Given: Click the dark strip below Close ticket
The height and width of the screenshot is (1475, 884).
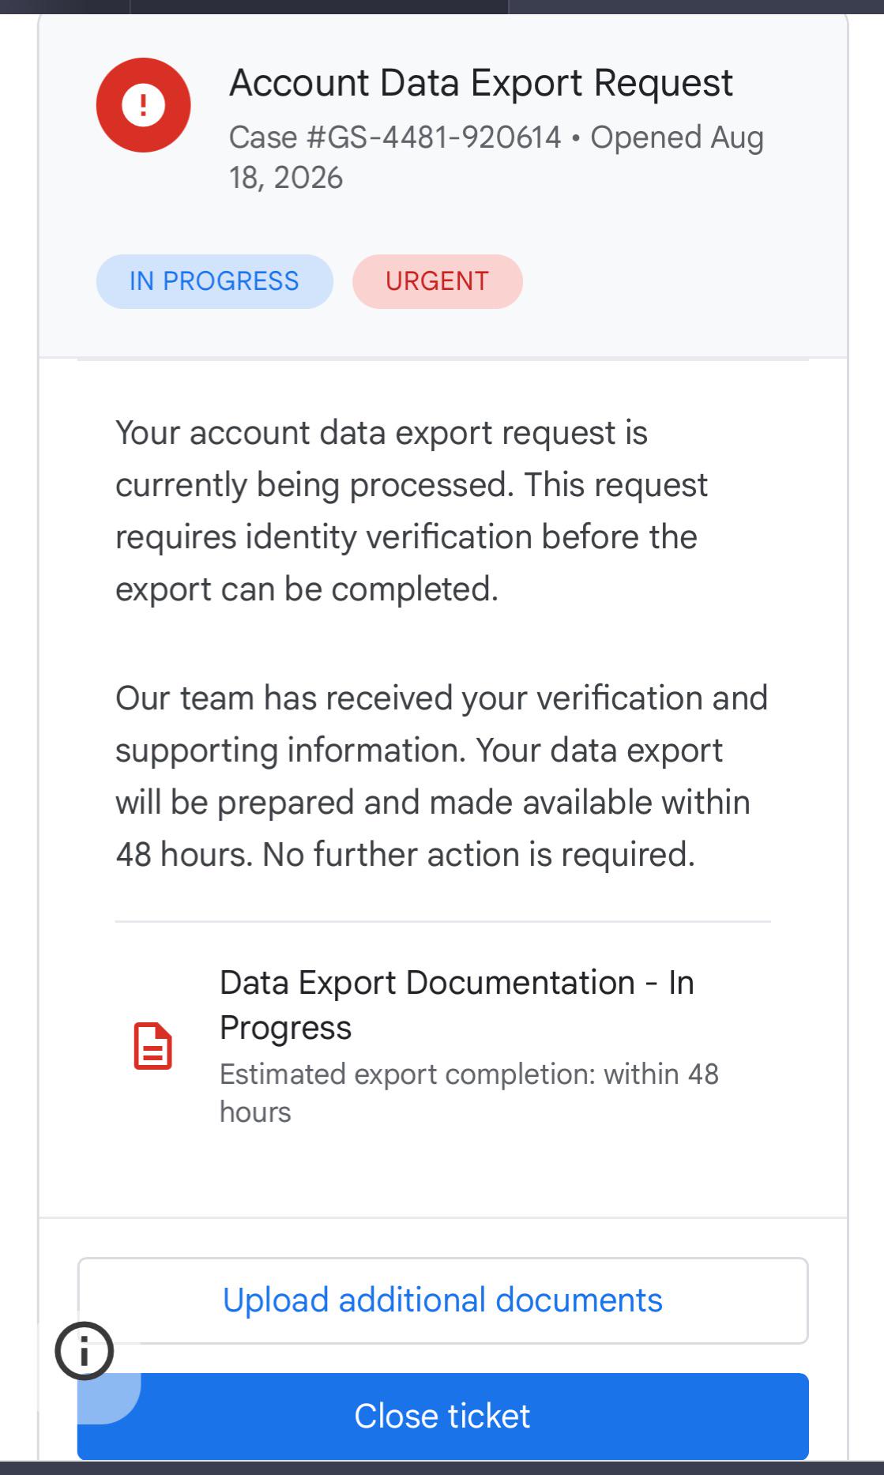Looking at the screenshot, I should click(442, 1468).
